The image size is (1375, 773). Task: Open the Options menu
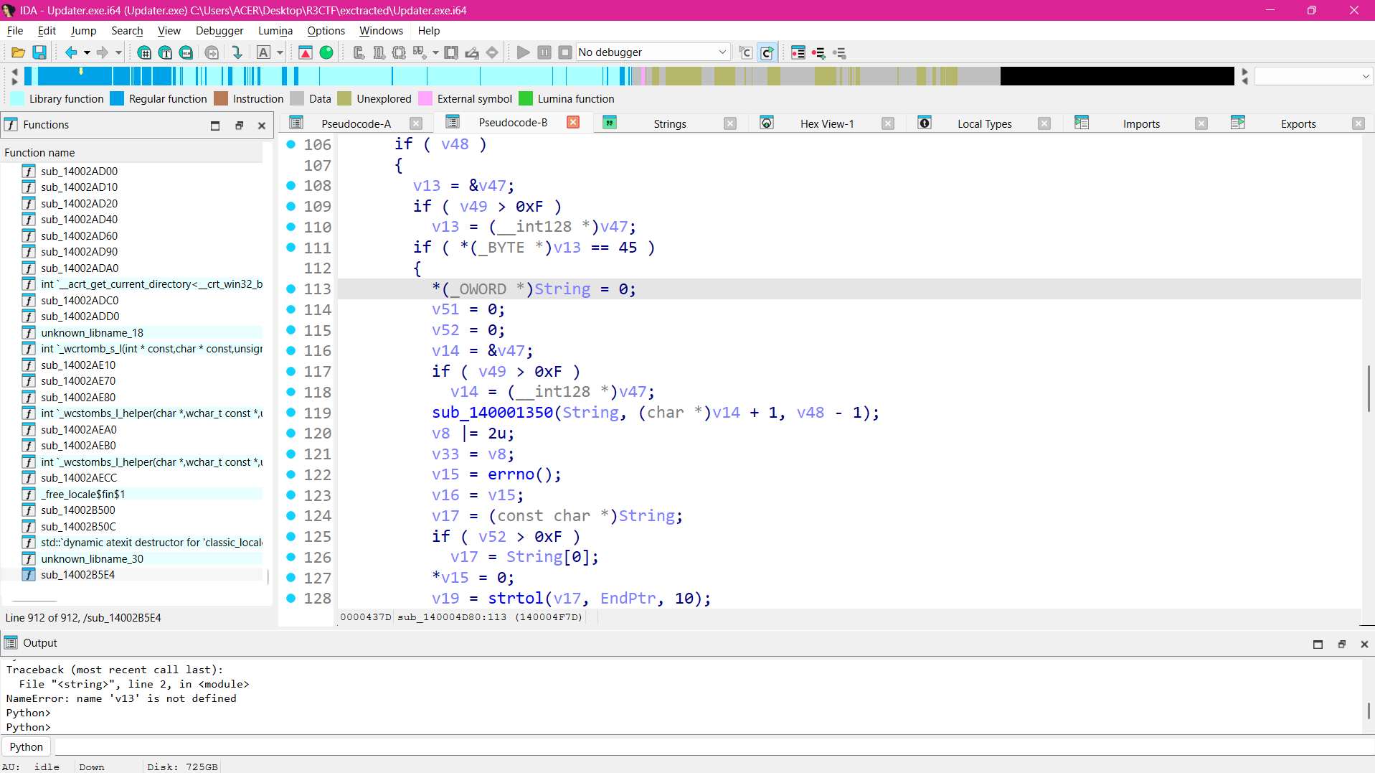point(326,31)
